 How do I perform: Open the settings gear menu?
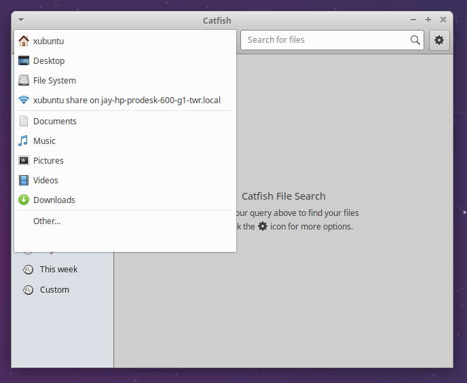439,40
